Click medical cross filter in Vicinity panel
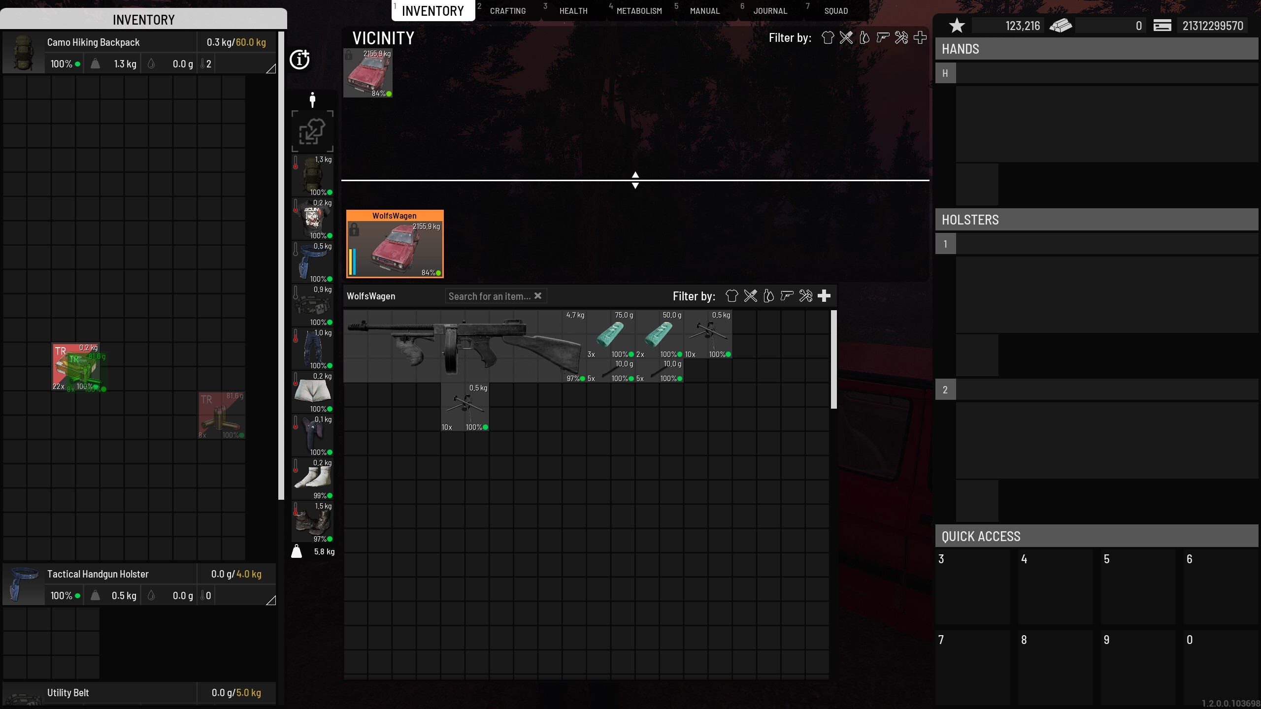Screen dimensions: 1261x709 [920, 38]
